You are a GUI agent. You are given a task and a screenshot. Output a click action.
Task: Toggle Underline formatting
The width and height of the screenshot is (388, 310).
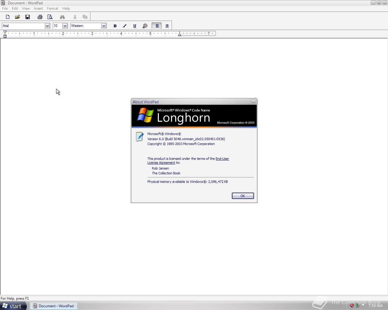[135, 26]
